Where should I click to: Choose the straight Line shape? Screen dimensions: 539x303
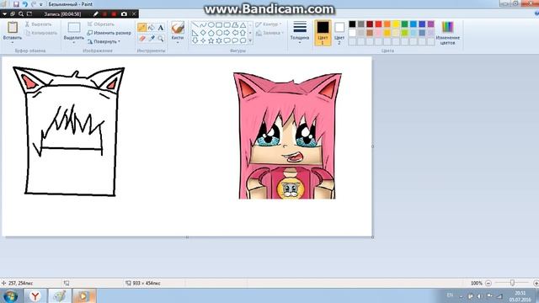(195, 24)
